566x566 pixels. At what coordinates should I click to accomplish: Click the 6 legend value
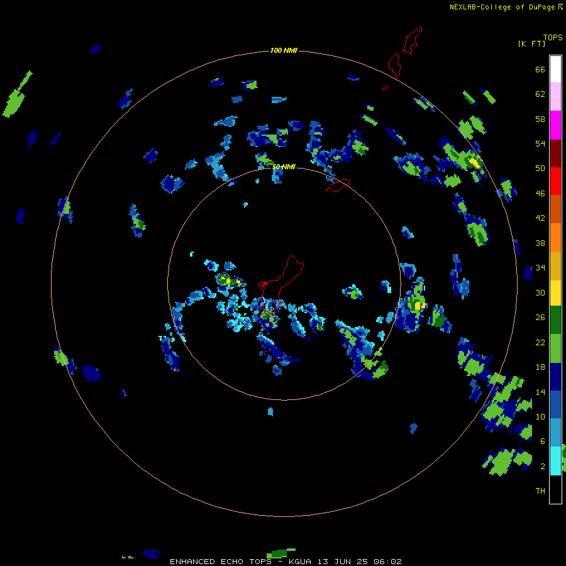tap(543, 441)
